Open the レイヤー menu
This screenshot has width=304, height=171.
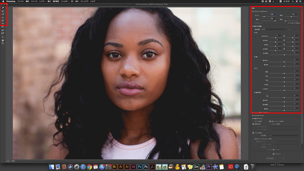tap(42, 1)
